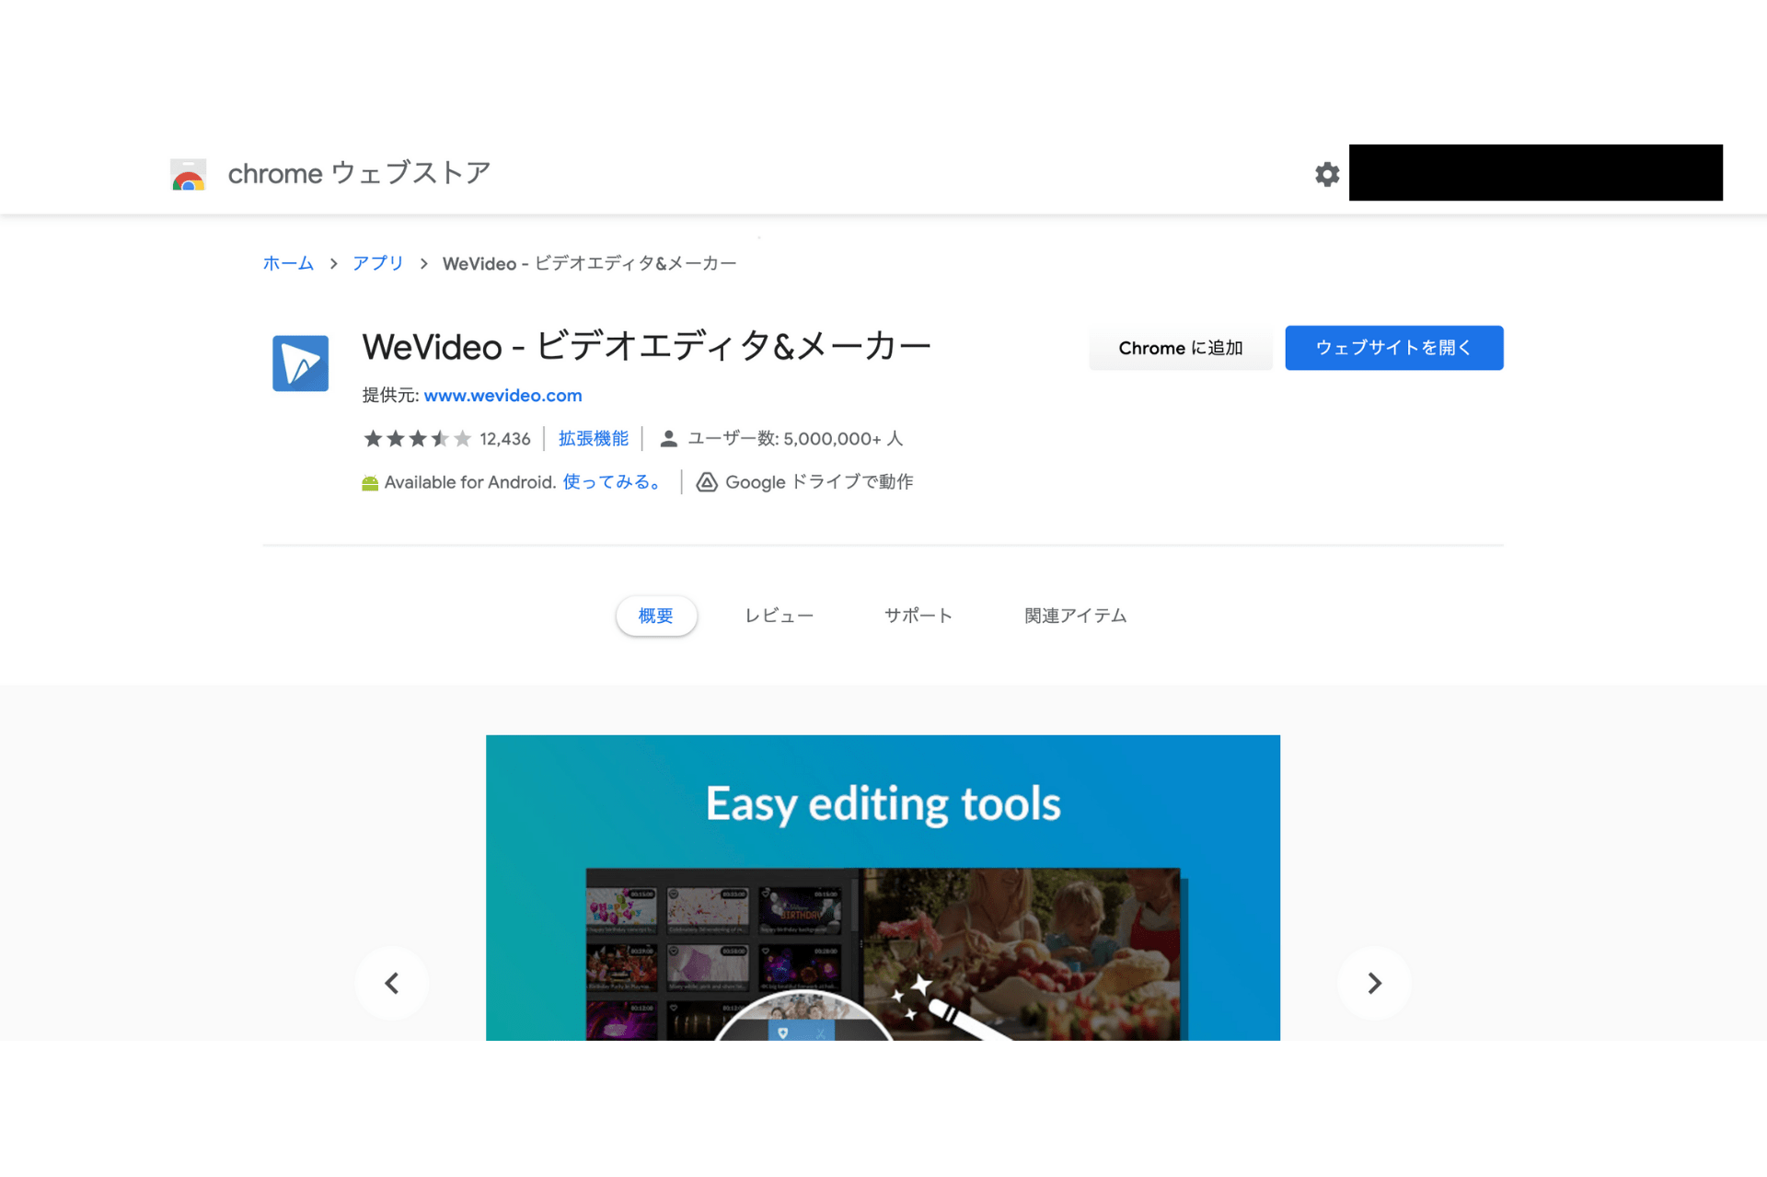Click the star rating icons
Screen dimensions: 1767x1177
(417, 438)
